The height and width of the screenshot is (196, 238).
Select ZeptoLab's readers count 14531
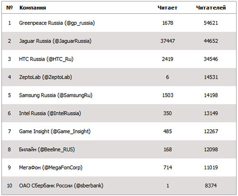click(211, 77)
